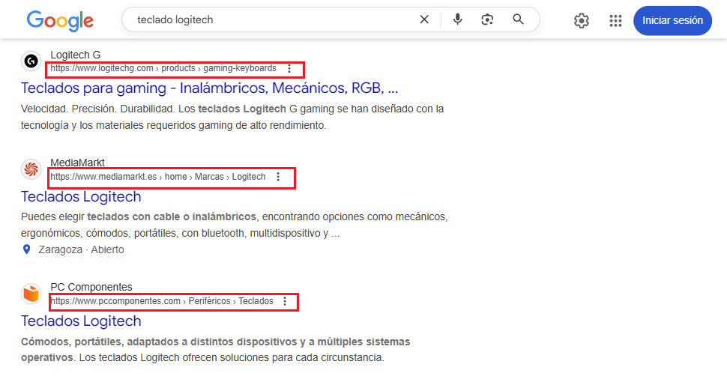Open image search with the camera lens icon

[x=488, y=19]
